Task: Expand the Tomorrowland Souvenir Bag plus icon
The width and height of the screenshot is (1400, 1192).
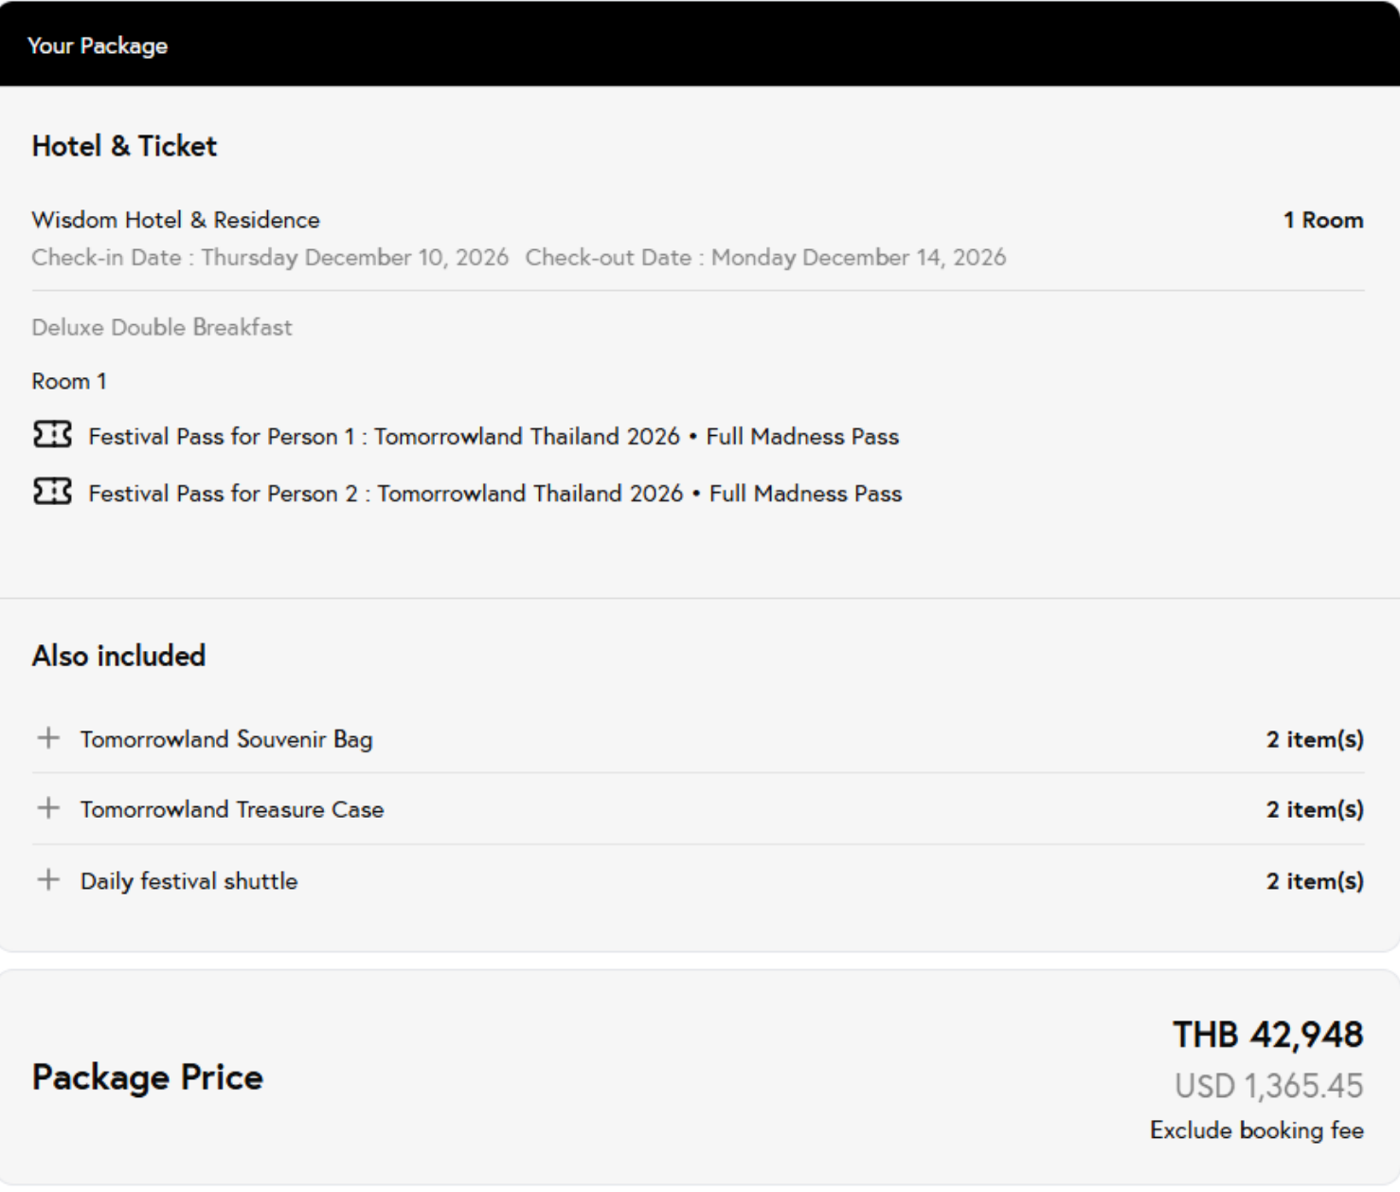Action: click(x=48, y=738)
